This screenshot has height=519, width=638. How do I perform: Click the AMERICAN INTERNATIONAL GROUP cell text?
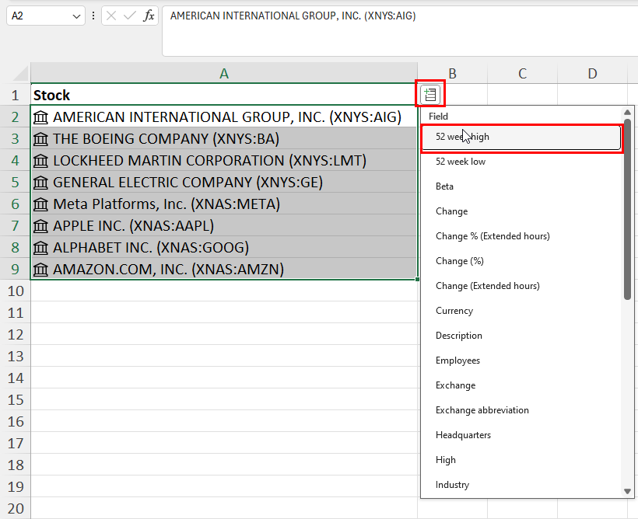[227, 117]
